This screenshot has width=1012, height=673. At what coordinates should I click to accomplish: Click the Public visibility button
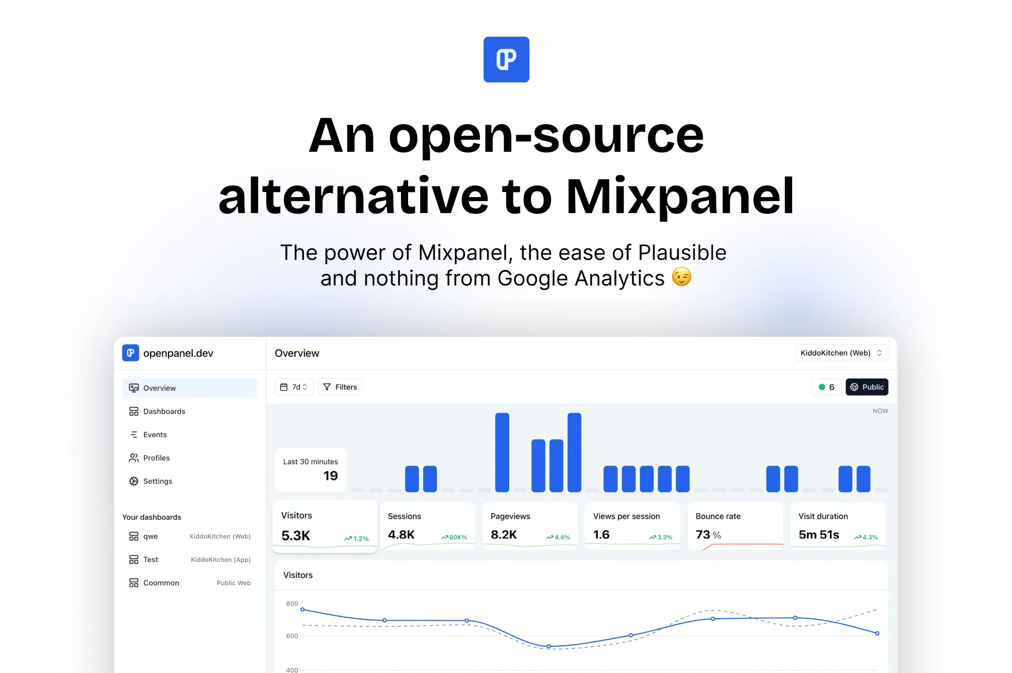click(867, 387)
